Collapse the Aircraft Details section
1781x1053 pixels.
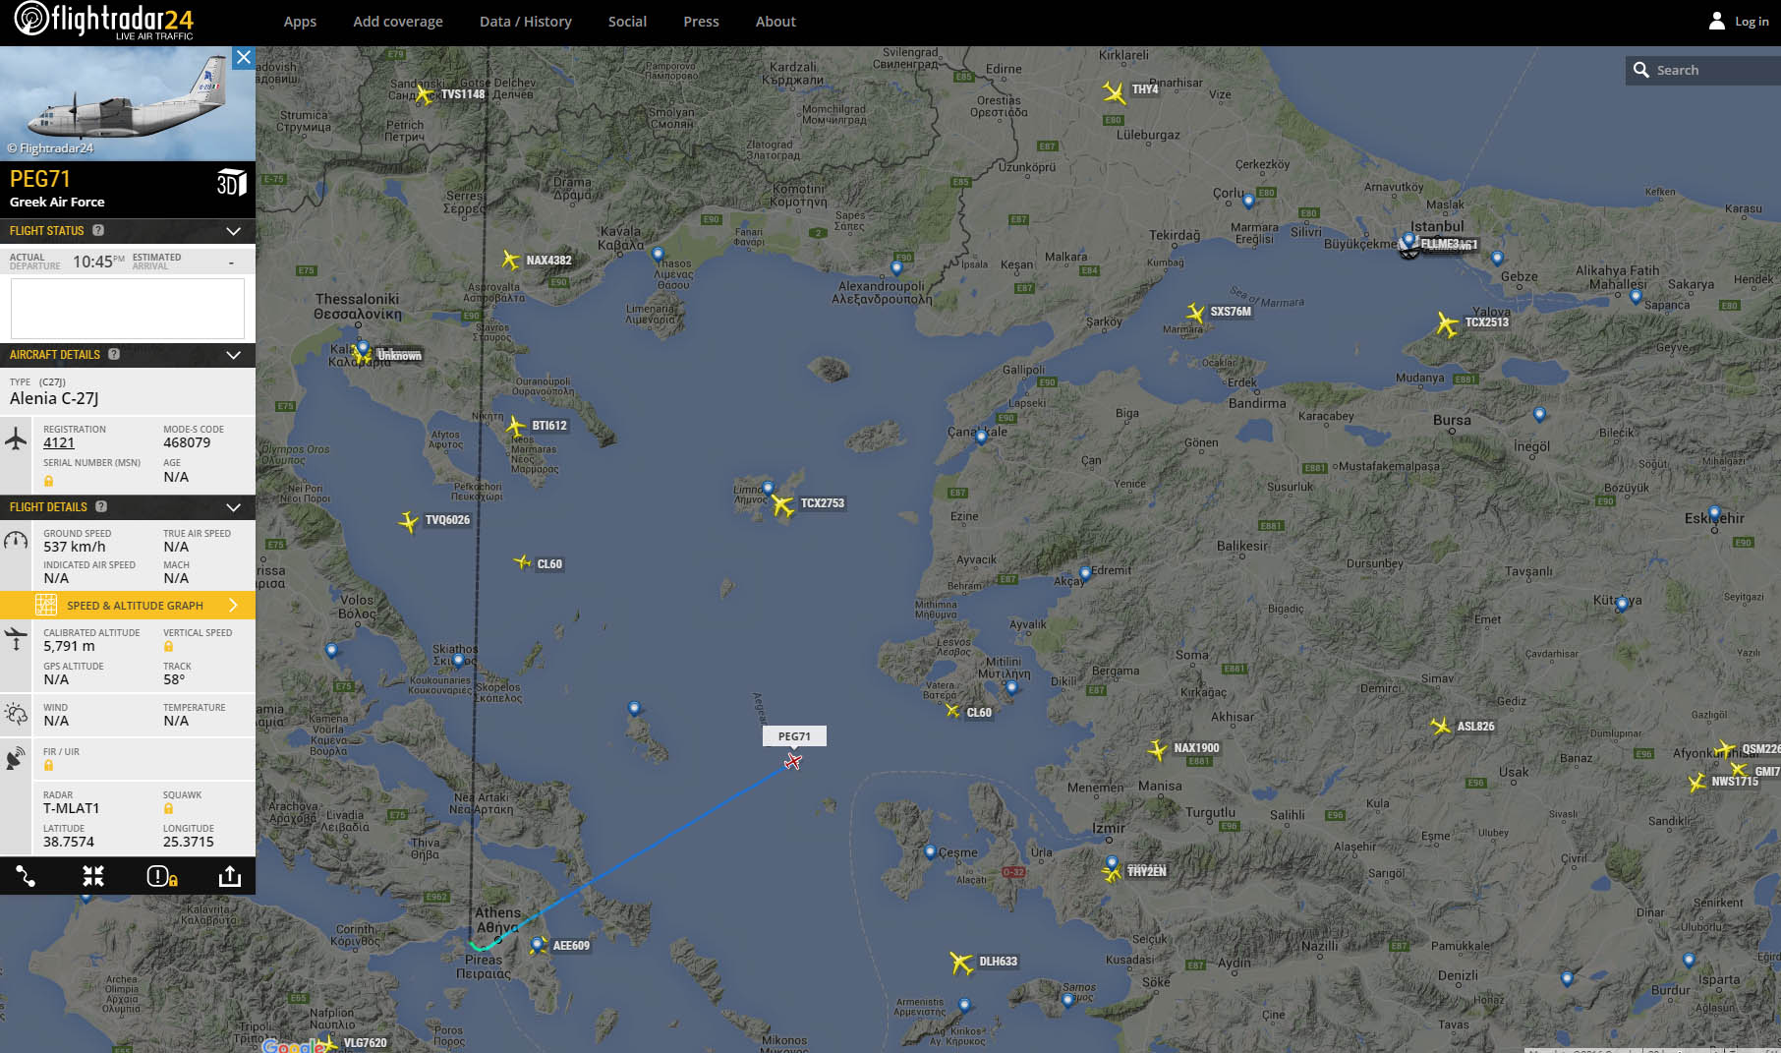click(x=233, y=355)
